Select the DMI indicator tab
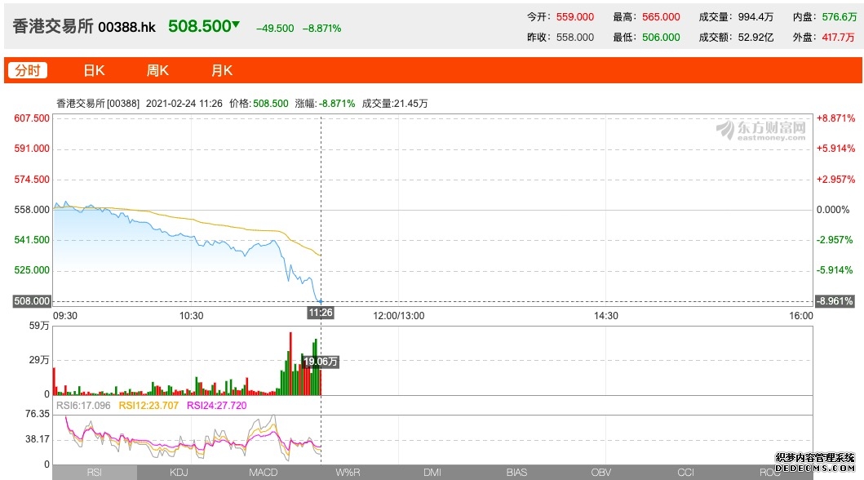 point(432,473)
